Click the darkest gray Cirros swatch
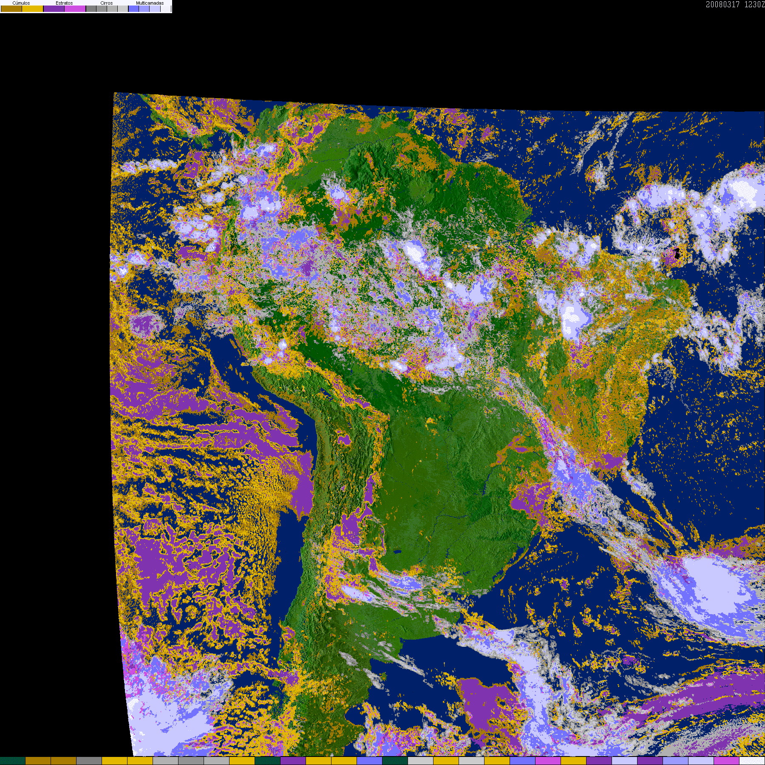Image resolution: width=765 pixels, height=765 pixels. click(91, 9)
